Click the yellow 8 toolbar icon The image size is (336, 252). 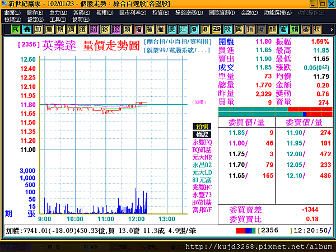[x=205, y=29]
